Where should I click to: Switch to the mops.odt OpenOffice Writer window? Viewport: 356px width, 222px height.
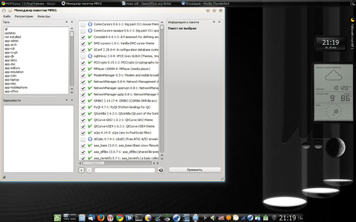(x=146, y=3)
